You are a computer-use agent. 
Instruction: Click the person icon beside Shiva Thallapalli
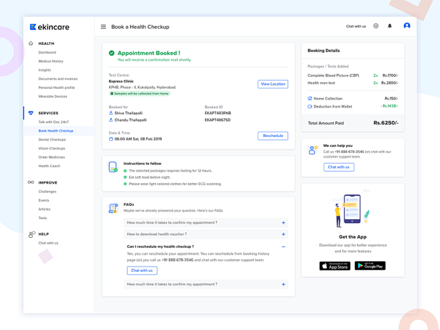111,113
